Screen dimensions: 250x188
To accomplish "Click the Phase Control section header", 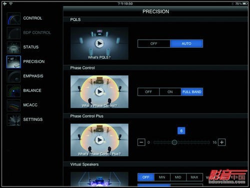I will (155, 68).
